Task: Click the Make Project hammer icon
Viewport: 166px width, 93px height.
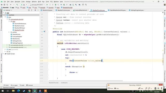Action: [17, 5]
